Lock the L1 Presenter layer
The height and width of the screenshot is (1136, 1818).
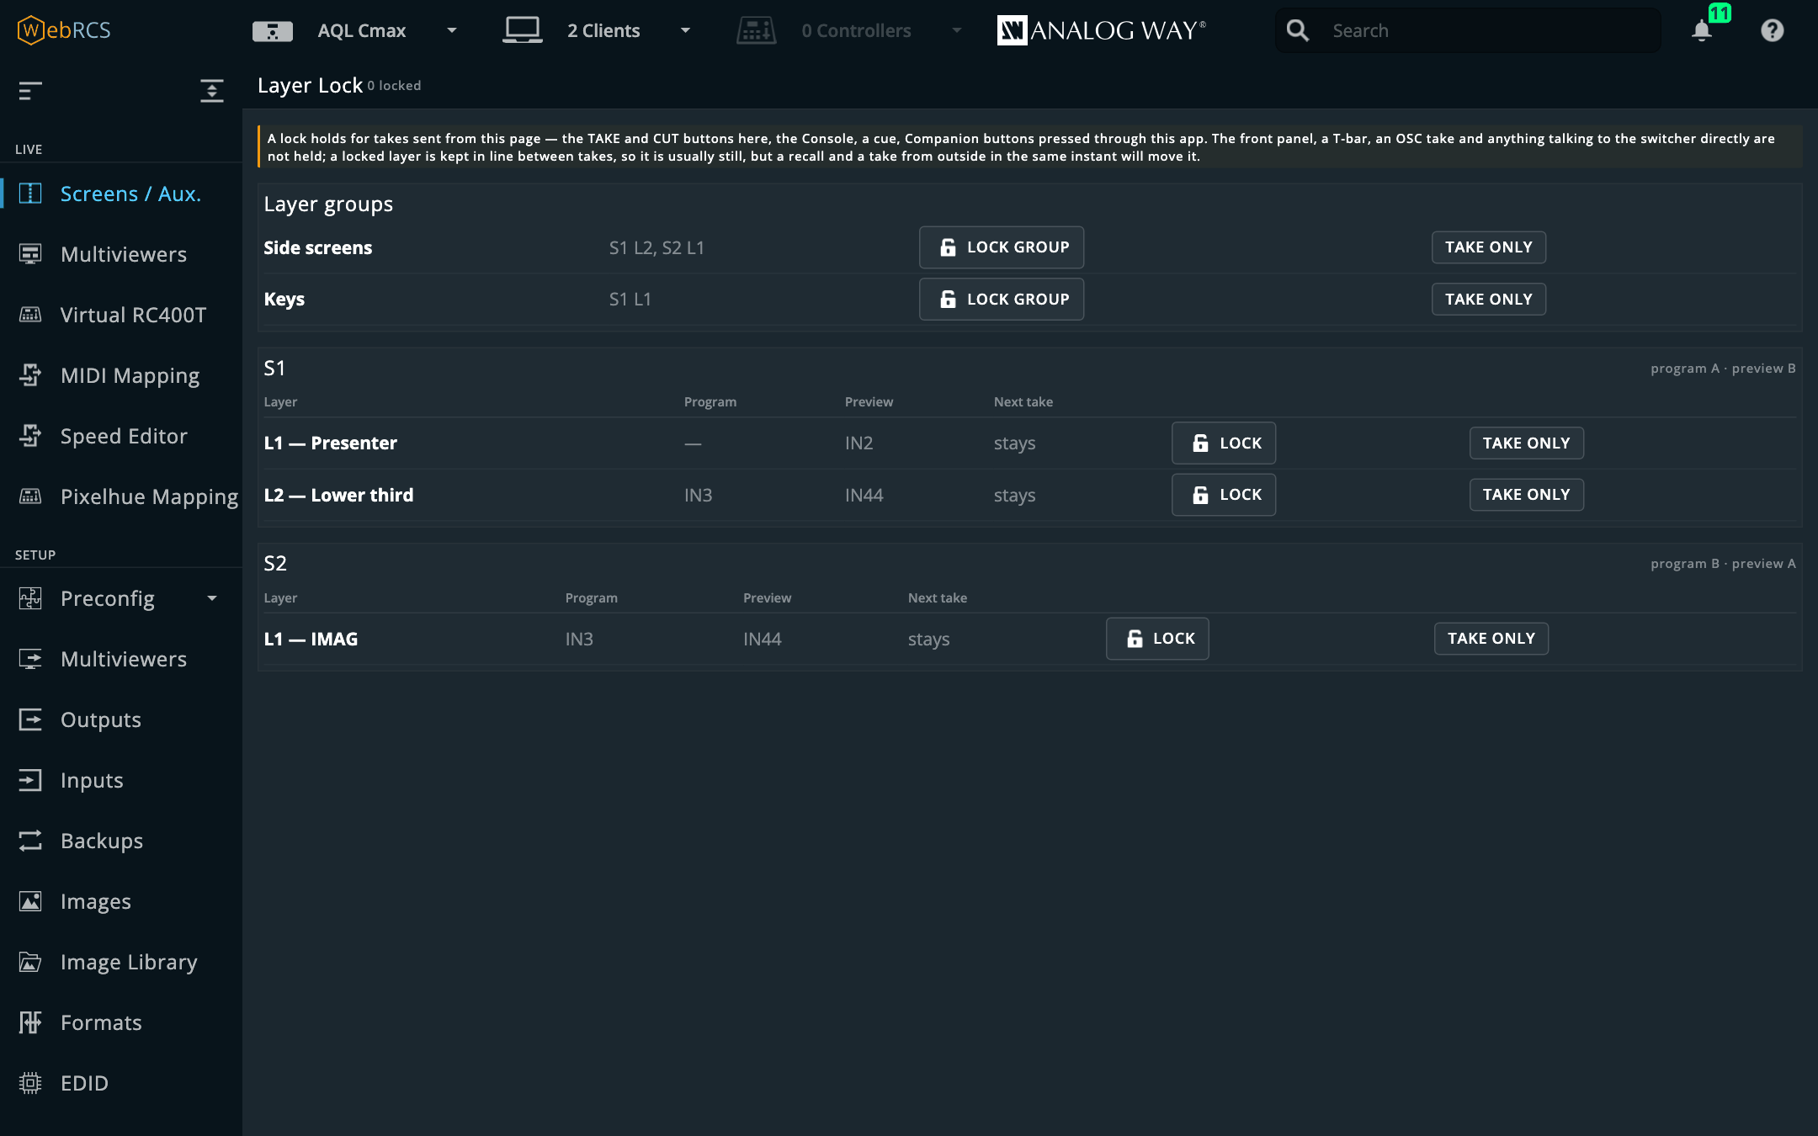1223,443
